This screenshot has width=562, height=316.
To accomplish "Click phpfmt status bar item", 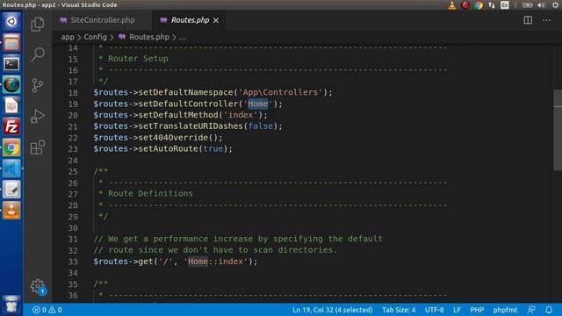I will tap(505, 310).
